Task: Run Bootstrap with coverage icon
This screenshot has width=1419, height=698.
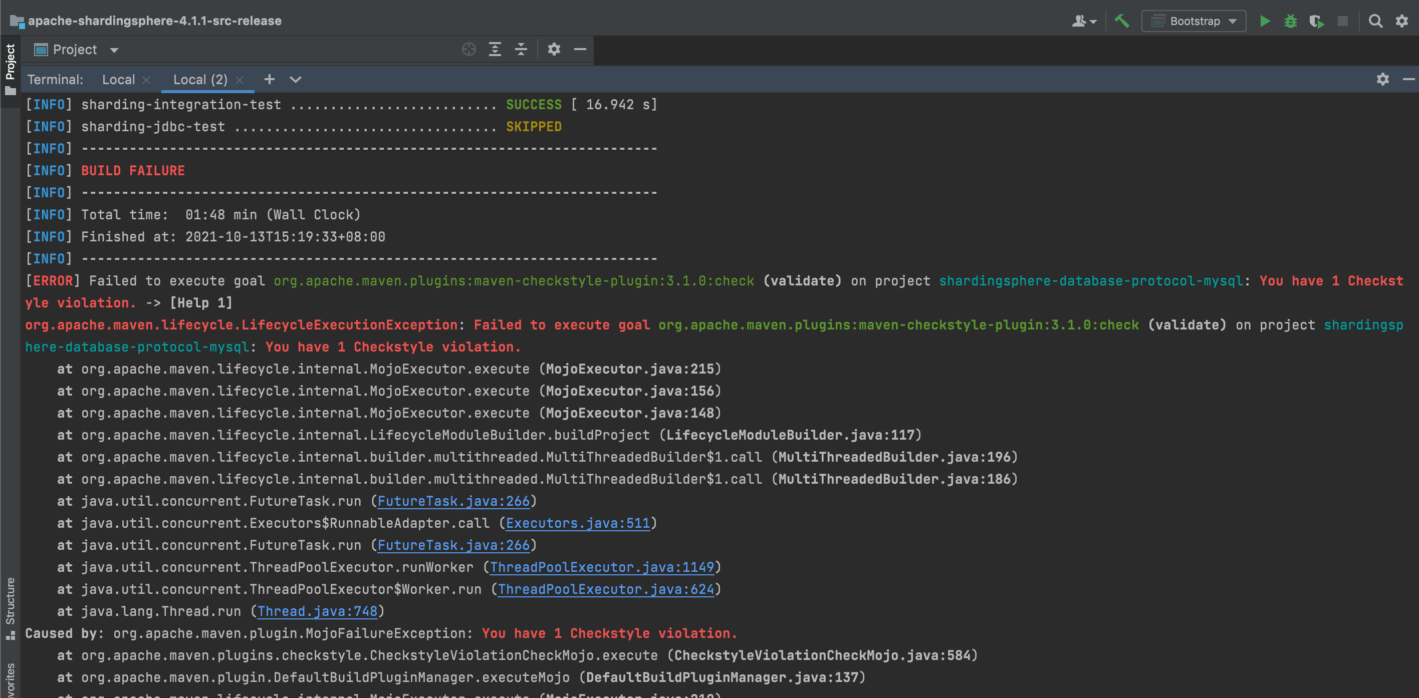Action: 1317,21
